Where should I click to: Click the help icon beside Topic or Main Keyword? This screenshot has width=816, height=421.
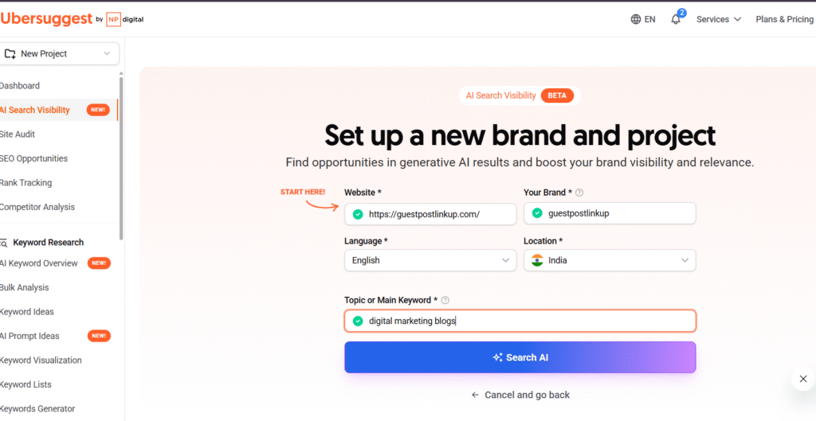pyautogui.click(x=445, y=300)
